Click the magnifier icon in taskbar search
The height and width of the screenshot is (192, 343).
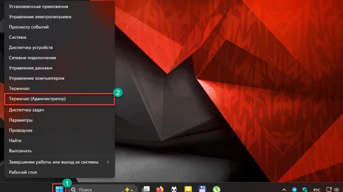[73, 189]
